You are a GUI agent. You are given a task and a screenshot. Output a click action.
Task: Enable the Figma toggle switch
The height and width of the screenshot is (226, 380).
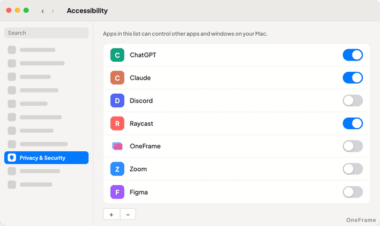click(353, 192)
